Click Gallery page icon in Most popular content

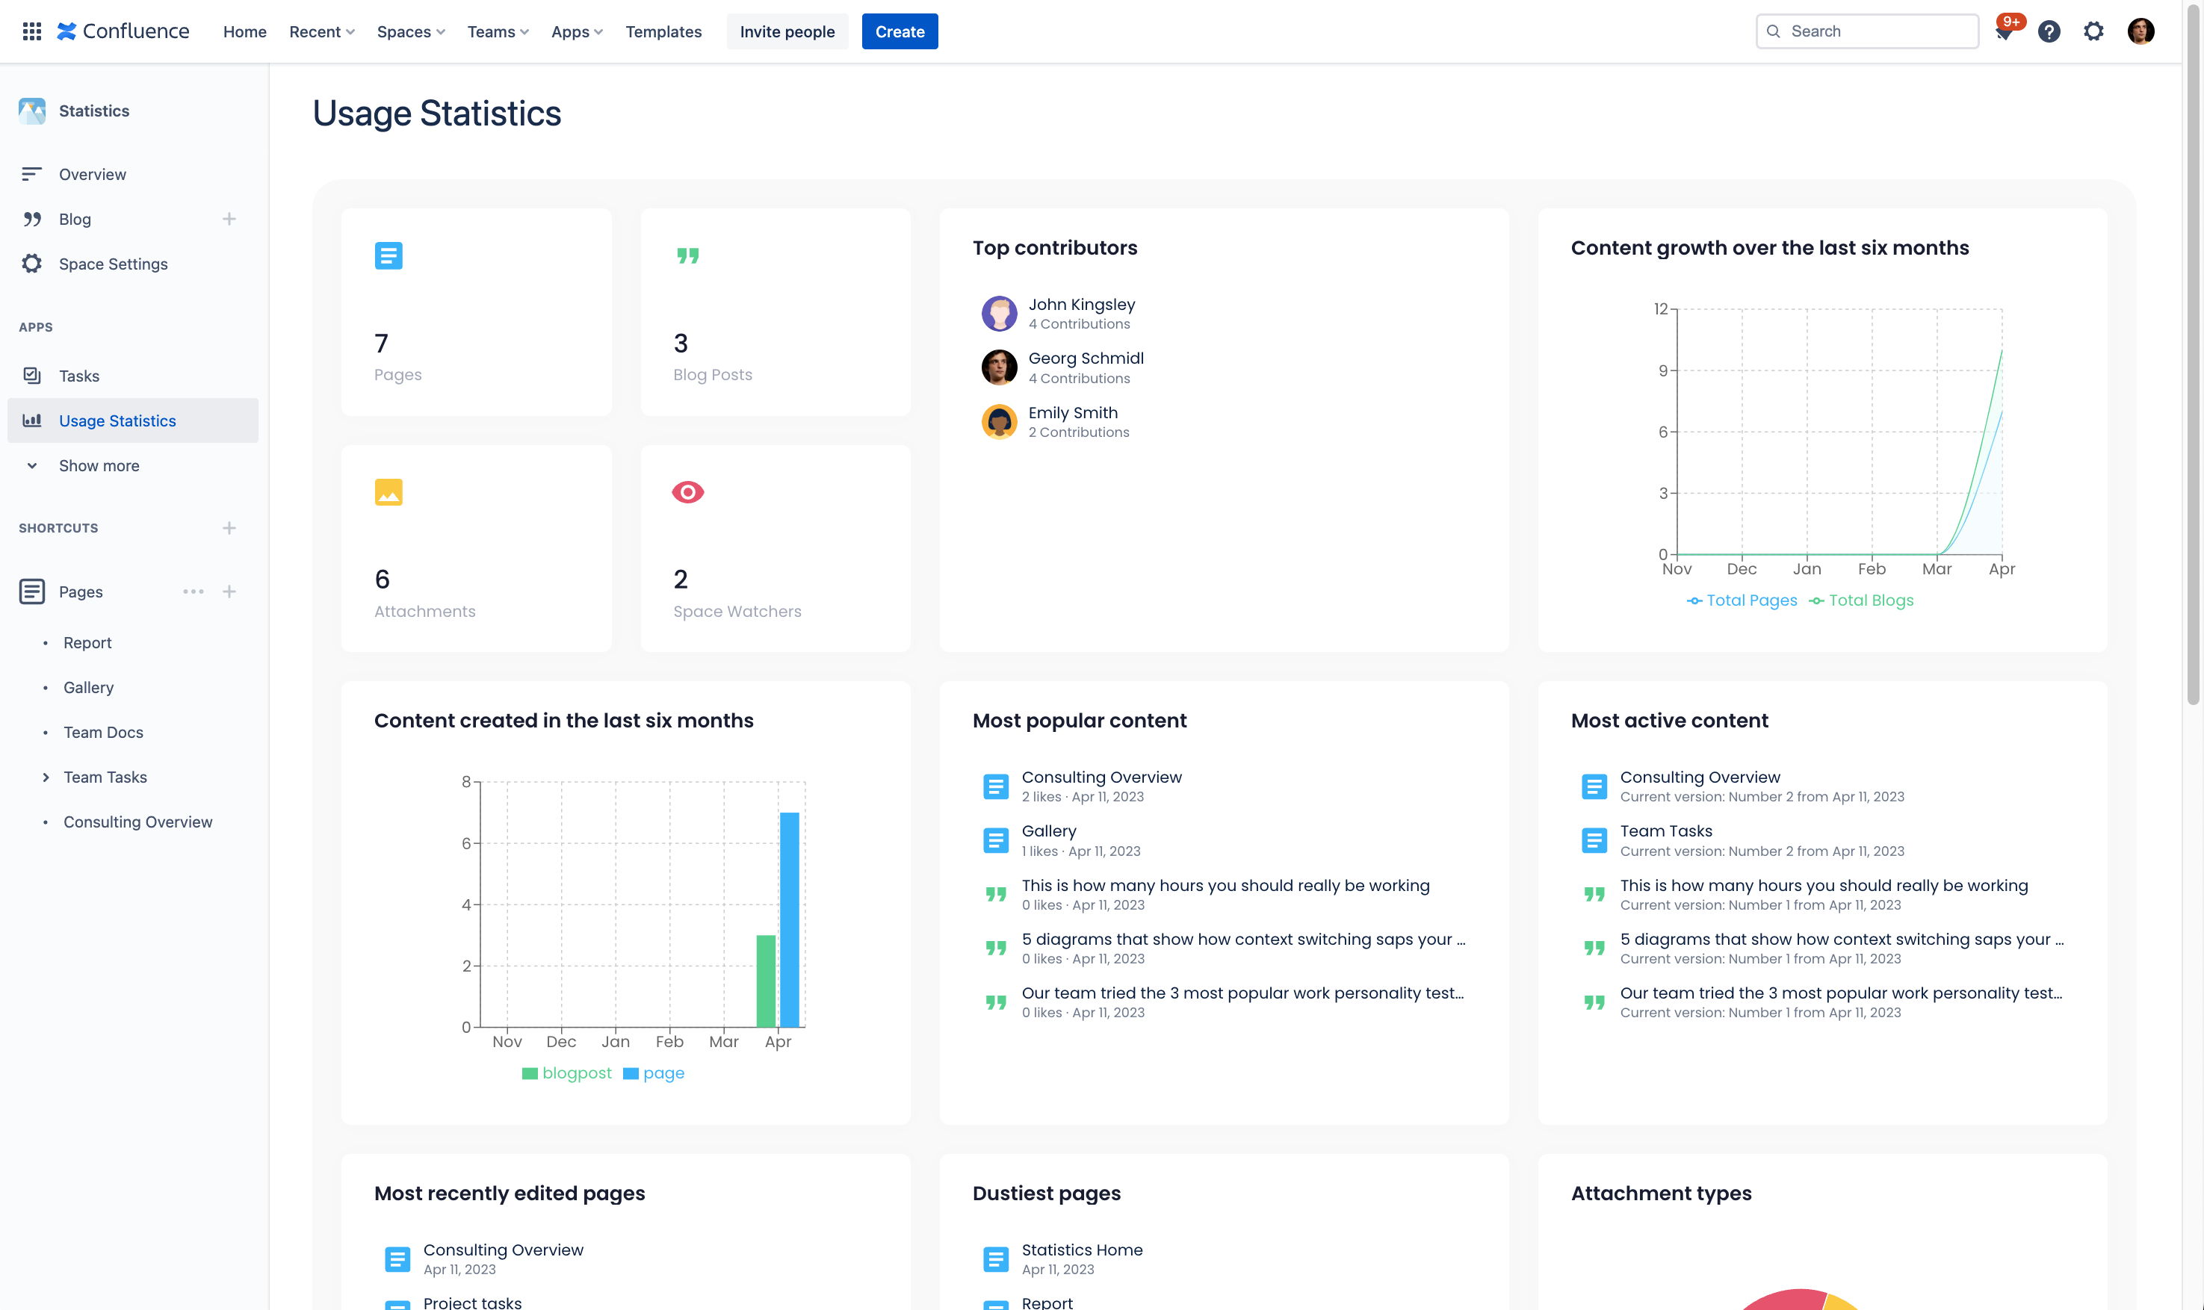pyautogui.click(x=996, y=840)
